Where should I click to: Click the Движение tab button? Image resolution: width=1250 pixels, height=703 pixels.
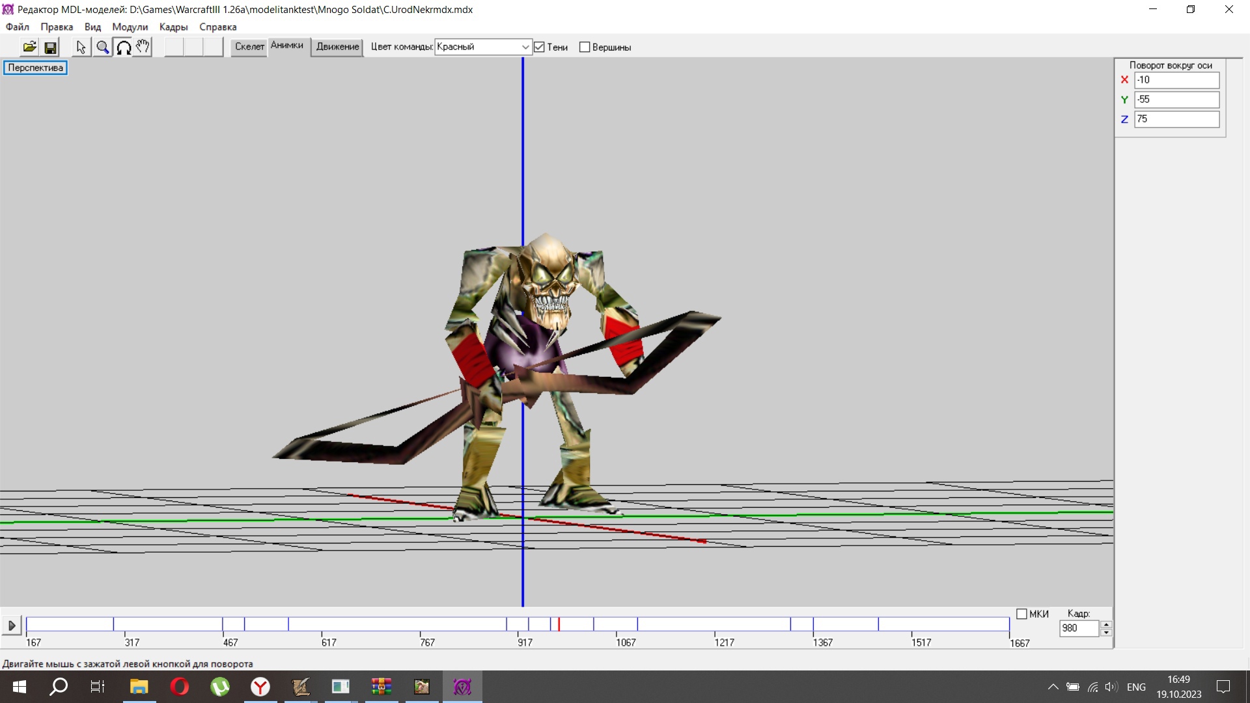(337, 47)
